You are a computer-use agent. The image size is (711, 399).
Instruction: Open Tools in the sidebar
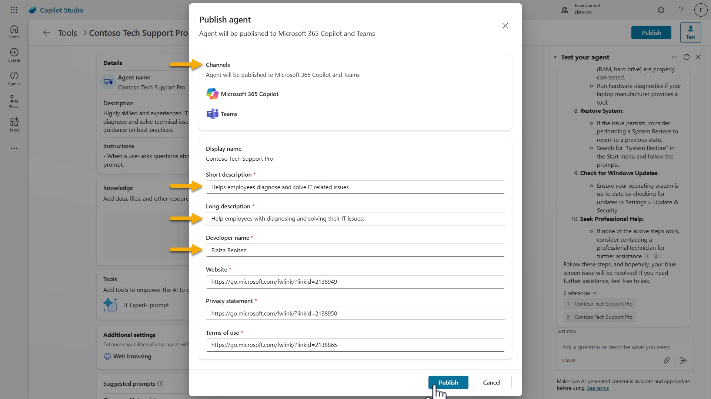14,125
